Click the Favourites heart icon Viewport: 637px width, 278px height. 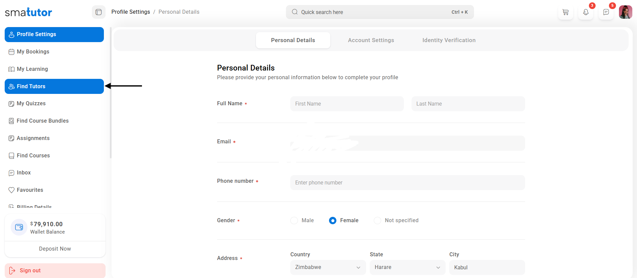point(11,190)
